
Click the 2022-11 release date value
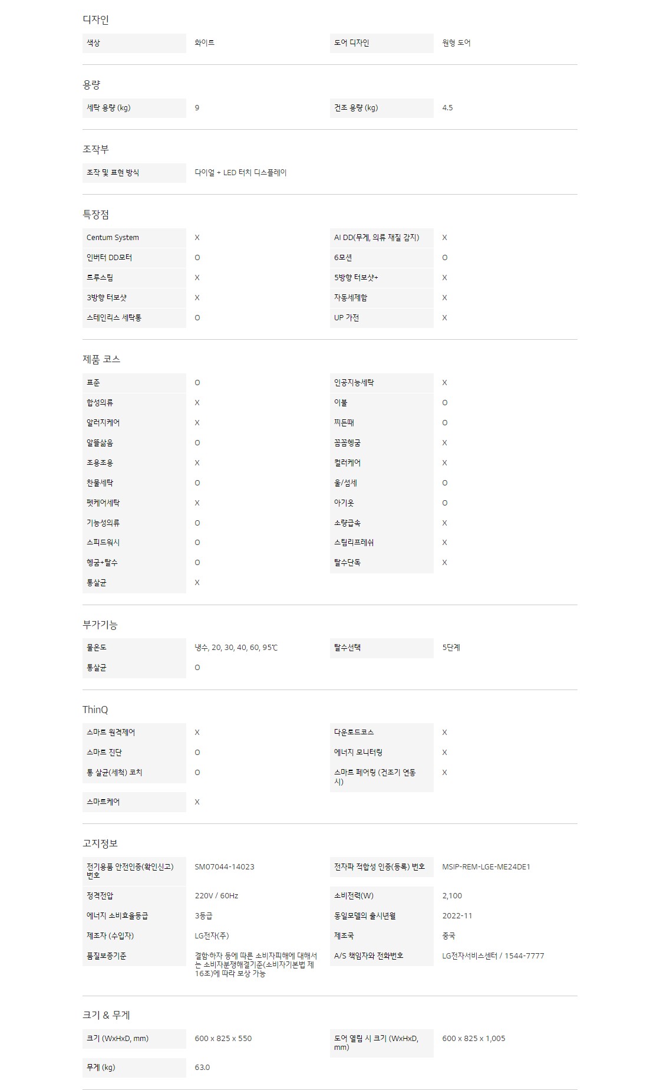tap(457, 916)
